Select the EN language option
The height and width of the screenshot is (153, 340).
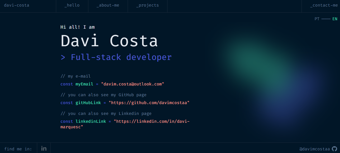coord(335,19)
